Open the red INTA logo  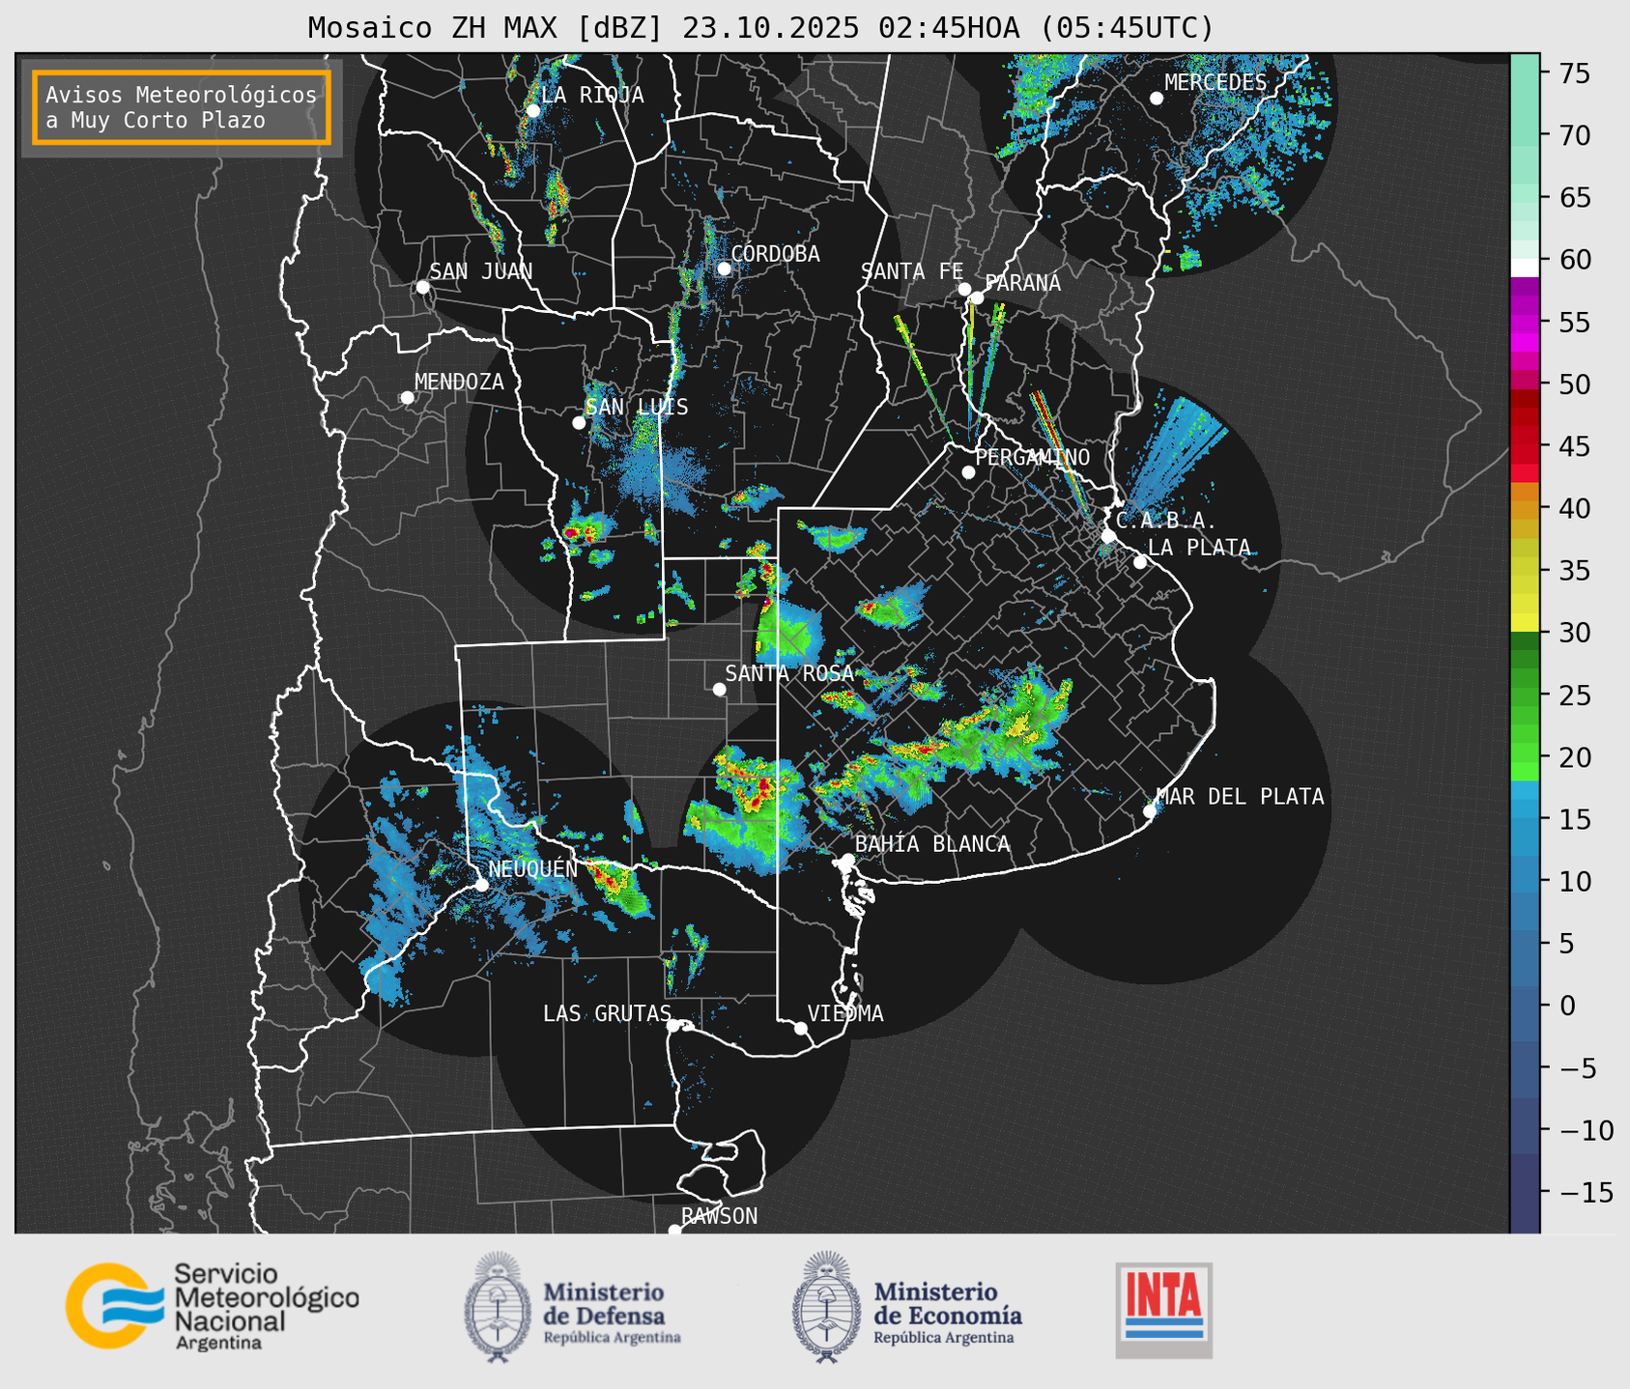click(1164, 1311)
